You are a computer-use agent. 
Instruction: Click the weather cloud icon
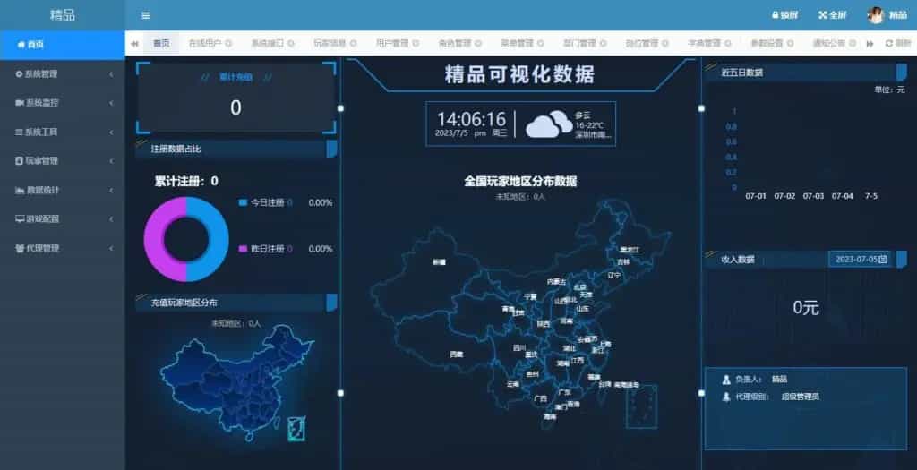tap(549, 124)
